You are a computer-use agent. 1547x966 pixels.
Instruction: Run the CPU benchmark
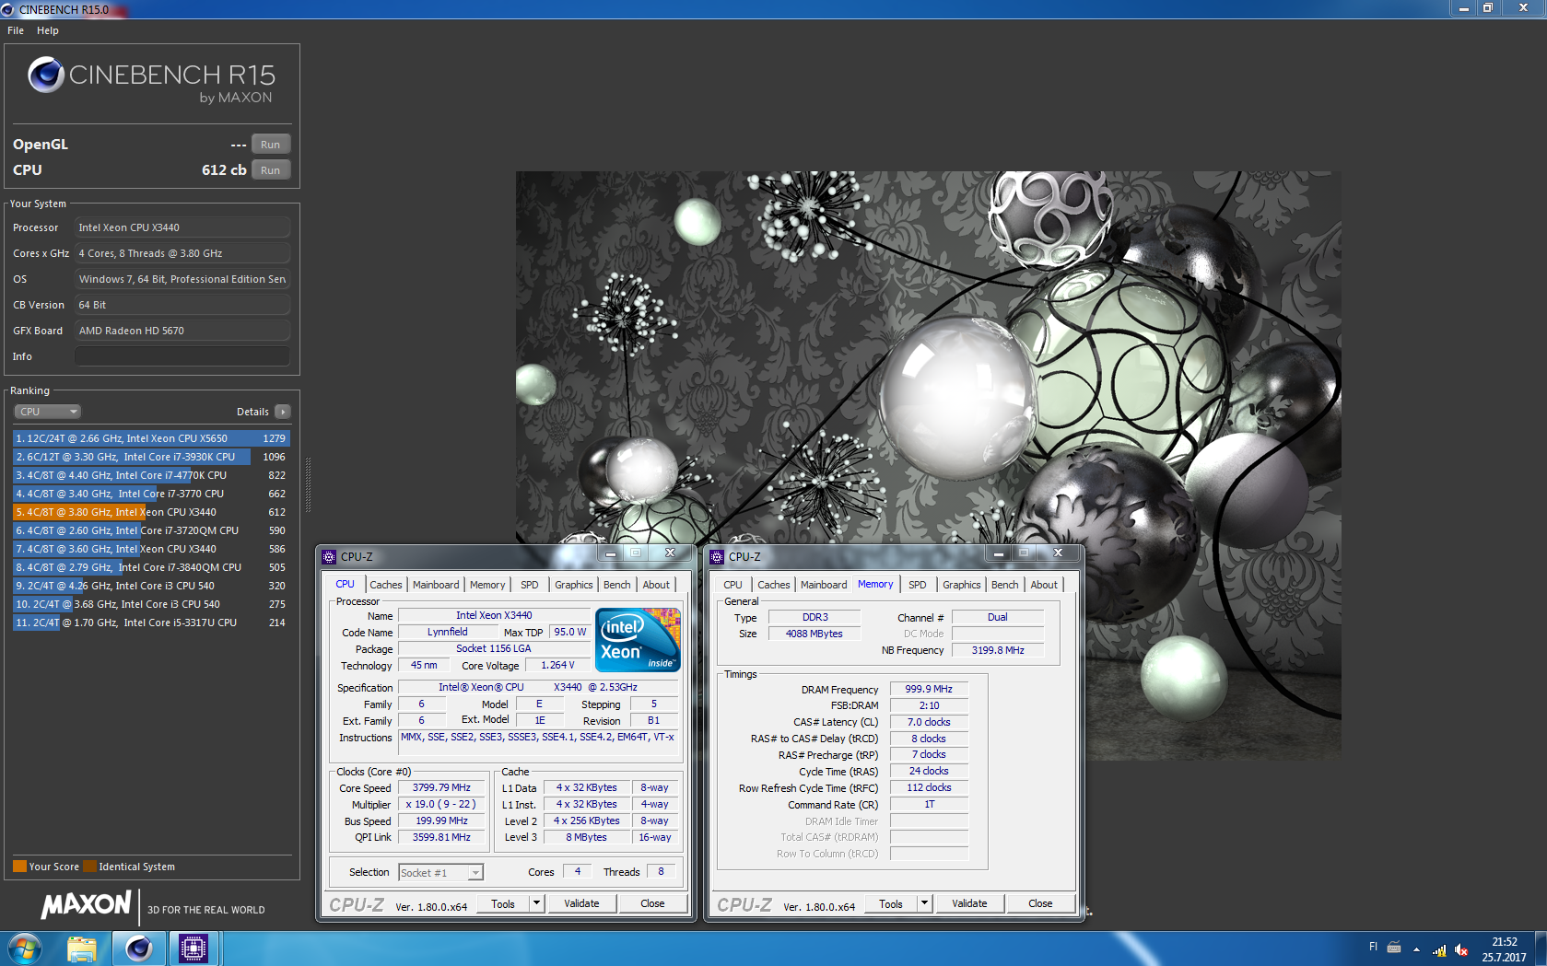tap(271, 170)
